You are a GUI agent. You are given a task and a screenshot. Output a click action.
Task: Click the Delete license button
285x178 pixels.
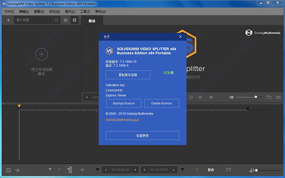[161, 103]
